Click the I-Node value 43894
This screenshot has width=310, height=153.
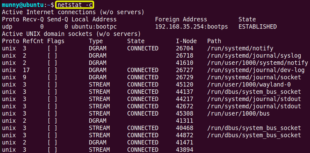(x=184, y=150)
